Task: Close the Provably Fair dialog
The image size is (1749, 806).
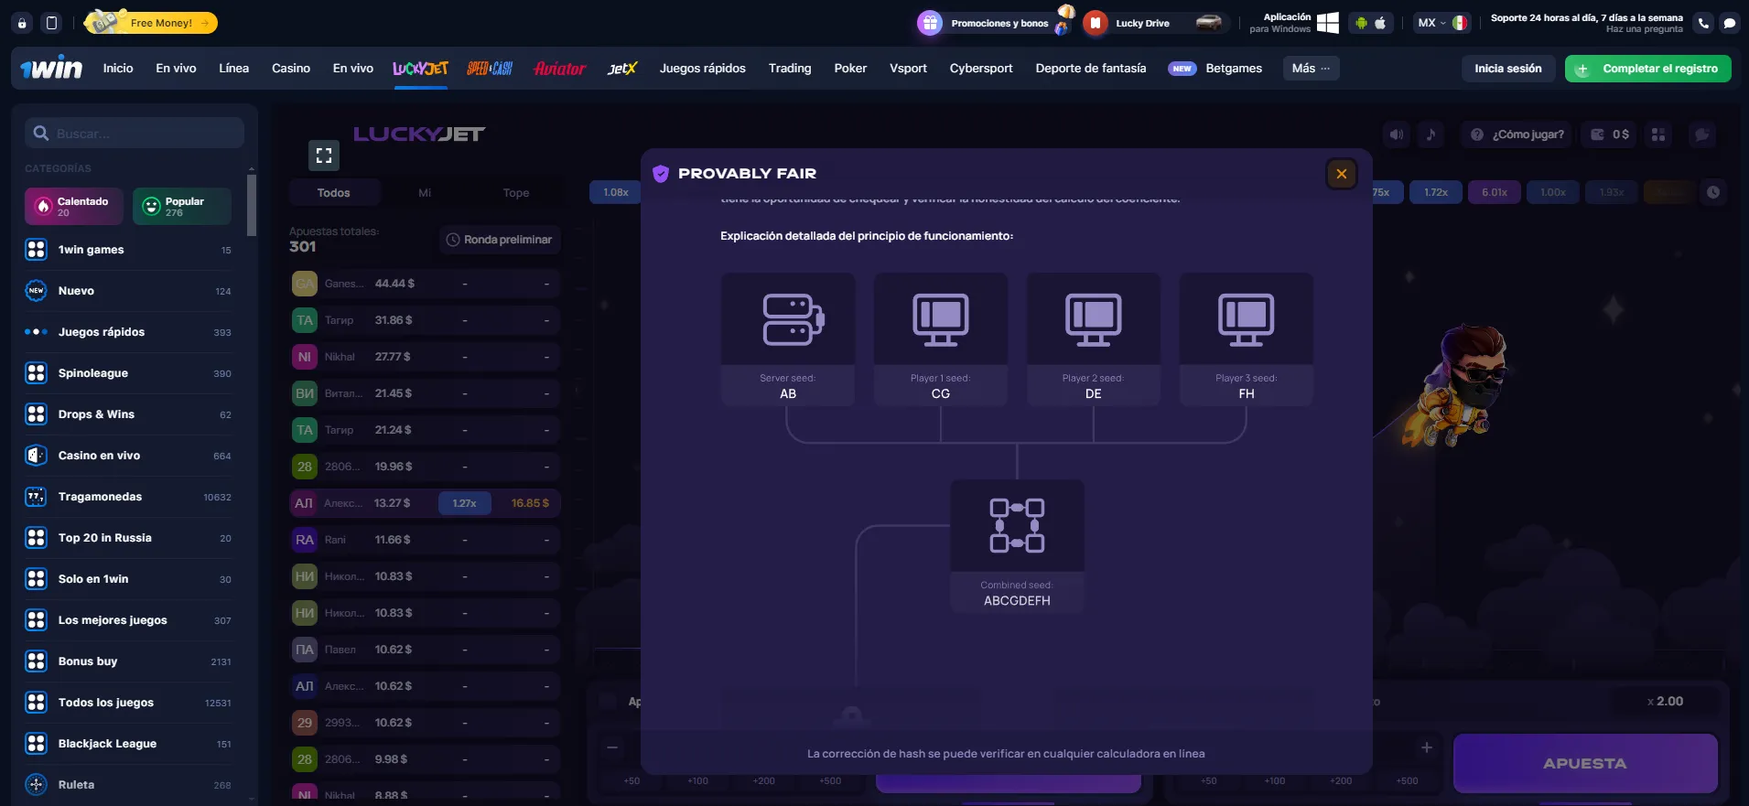Action: tap(1341, 174)
